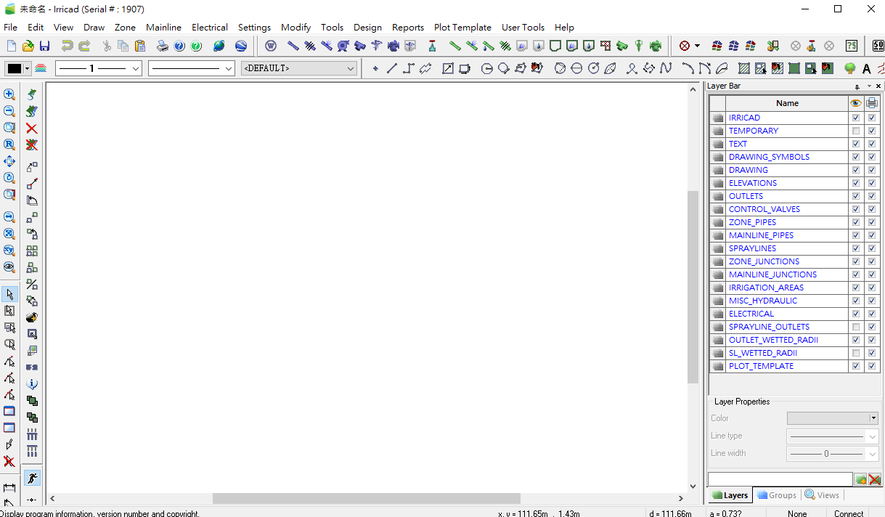Viewport: 885px width, 517px height.
Task: Enable visibility for the TEMPORARY layer
Action: pyautogui.click(x=856, y=131)
